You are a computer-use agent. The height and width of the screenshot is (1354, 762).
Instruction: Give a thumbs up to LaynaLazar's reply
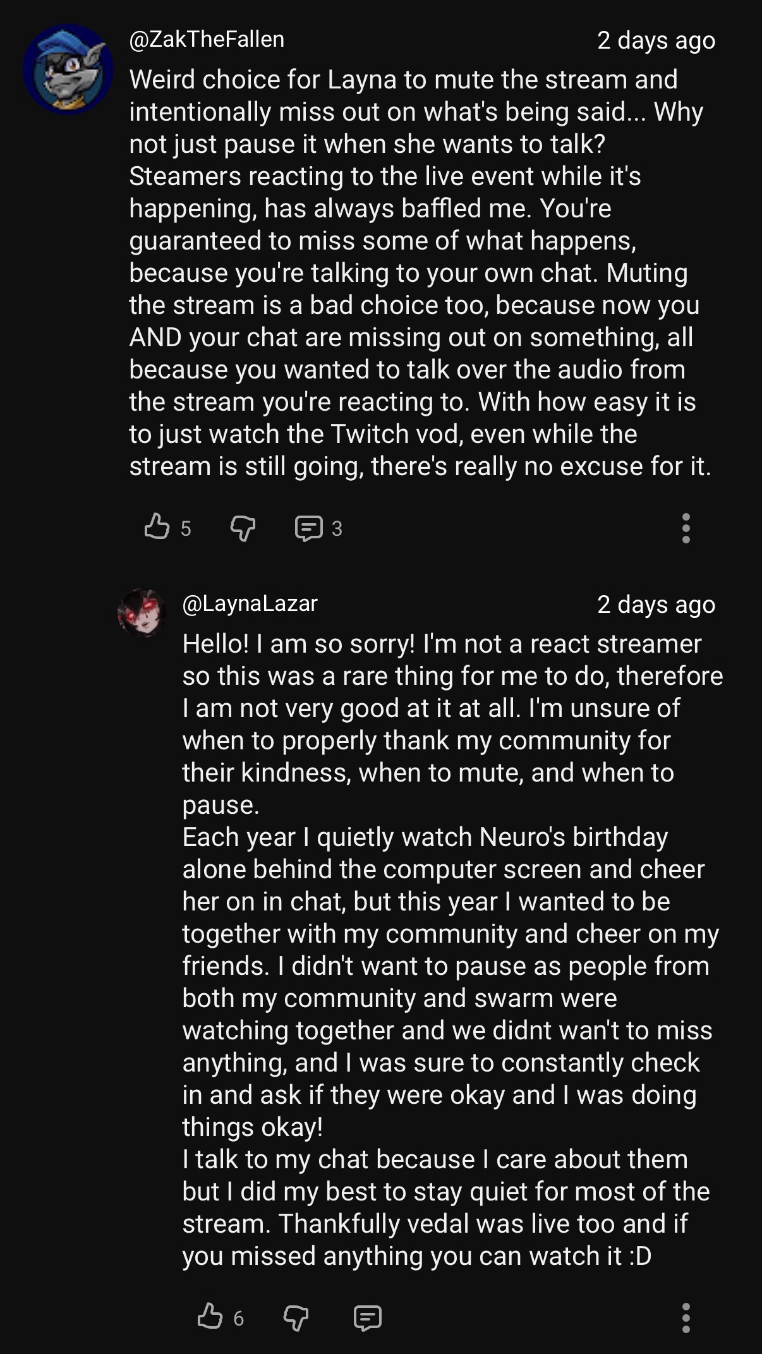click(x=210, y=1317)
